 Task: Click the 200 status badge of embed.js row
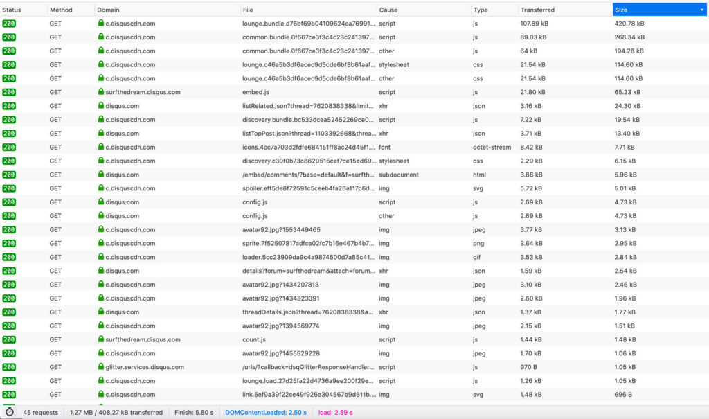point(9,92)
